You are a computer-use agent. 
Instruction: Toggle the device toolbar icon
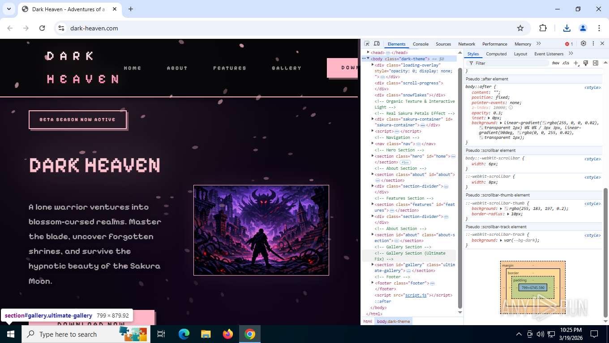(x=377, y=44)
